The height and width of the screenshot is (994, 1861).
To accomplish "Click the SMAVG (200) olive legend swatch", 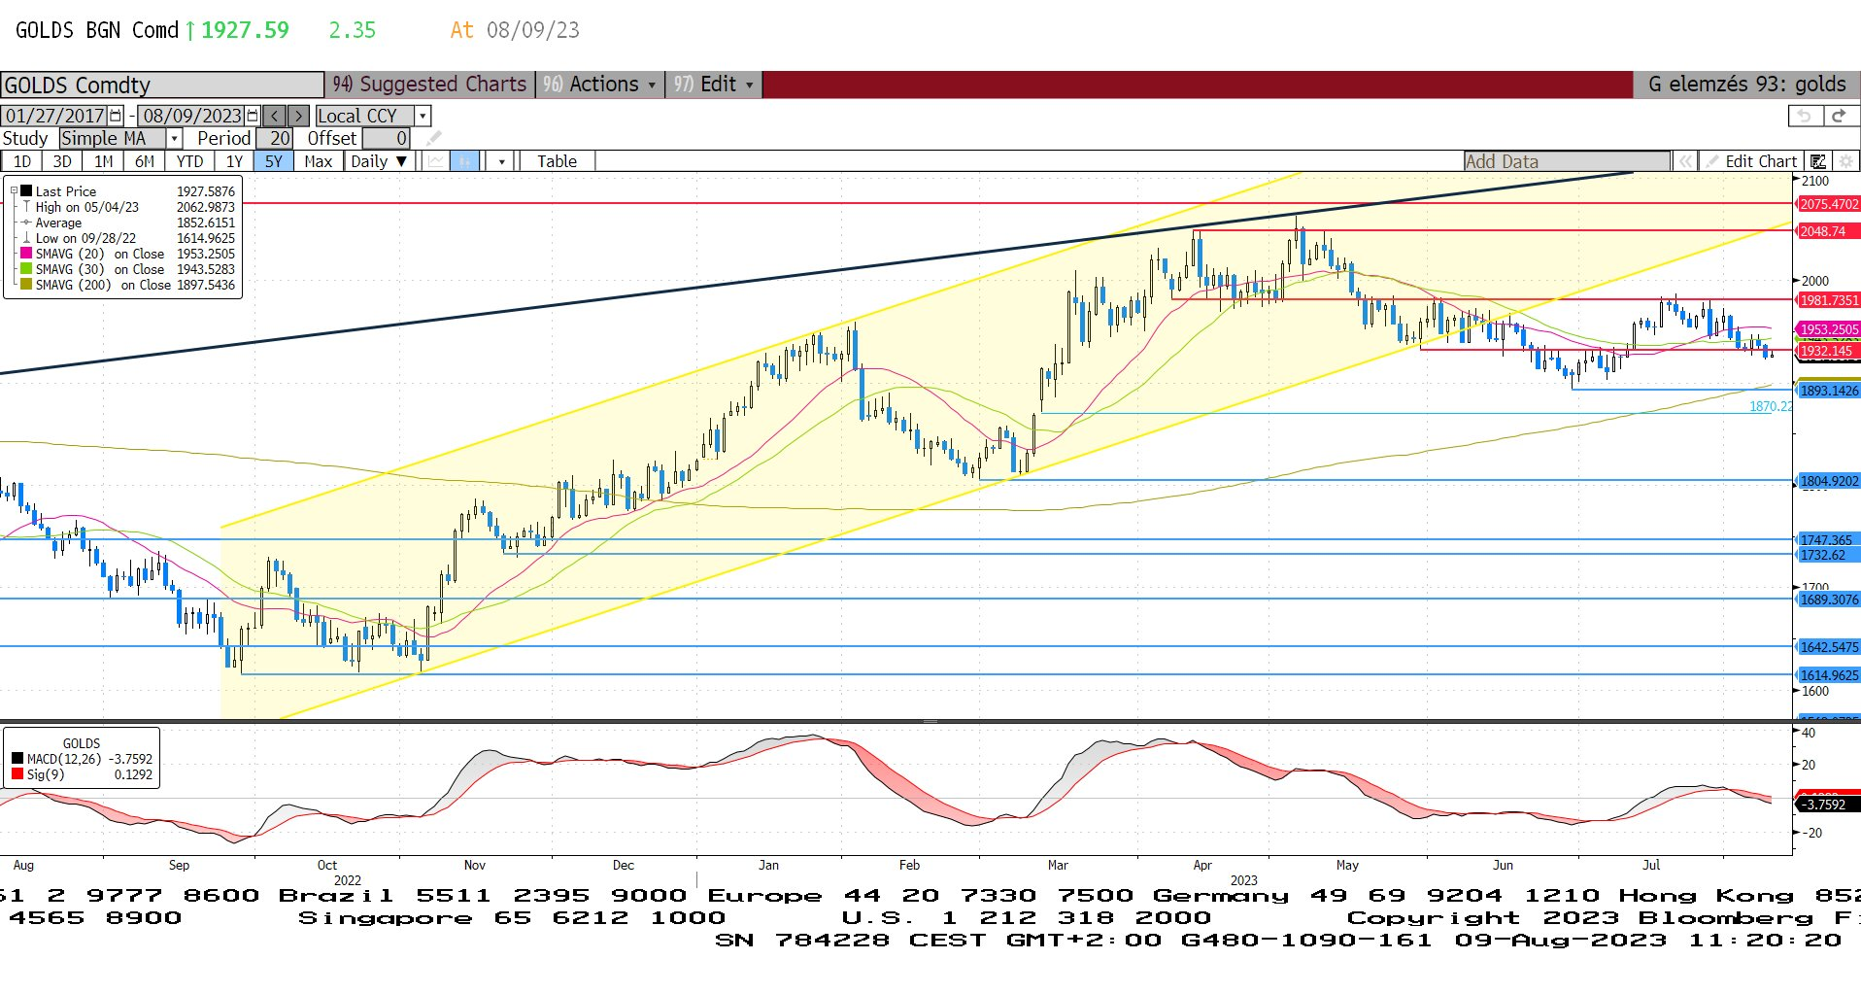I will click(26, 285).
